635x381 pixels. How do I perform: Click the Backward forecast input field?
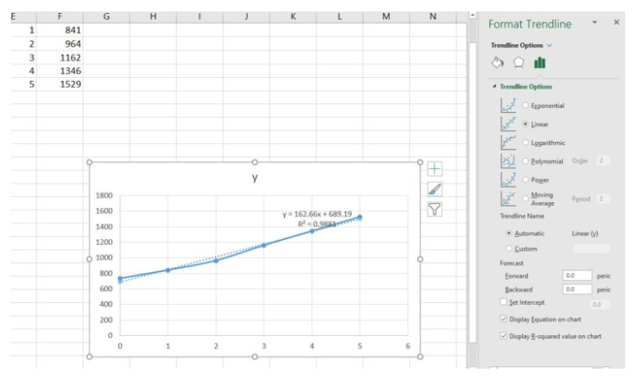coord(577,289)
